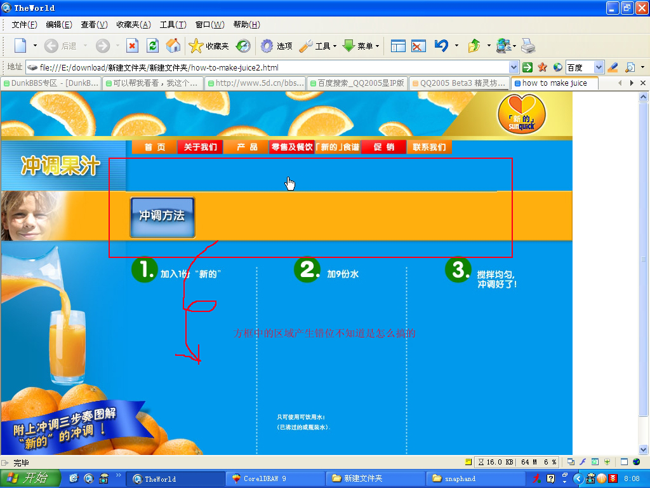Open the back button history dropdown arrow
The width and height of the screenshot is (650, 488).
click(86, 46)
